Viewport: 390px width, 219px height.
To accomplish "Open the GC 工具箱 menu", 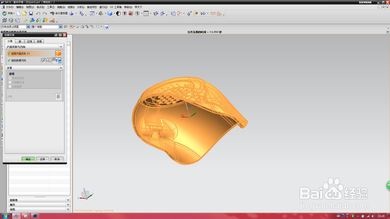I will (116, 7).
